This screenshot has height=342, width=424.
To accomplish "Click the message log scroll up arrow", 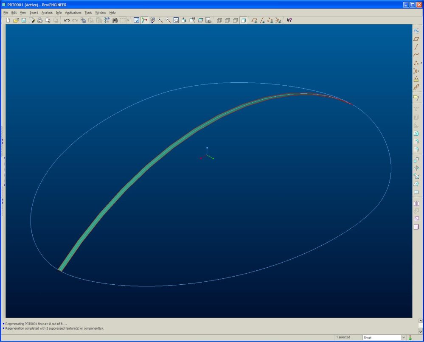I will click(421, 321).
